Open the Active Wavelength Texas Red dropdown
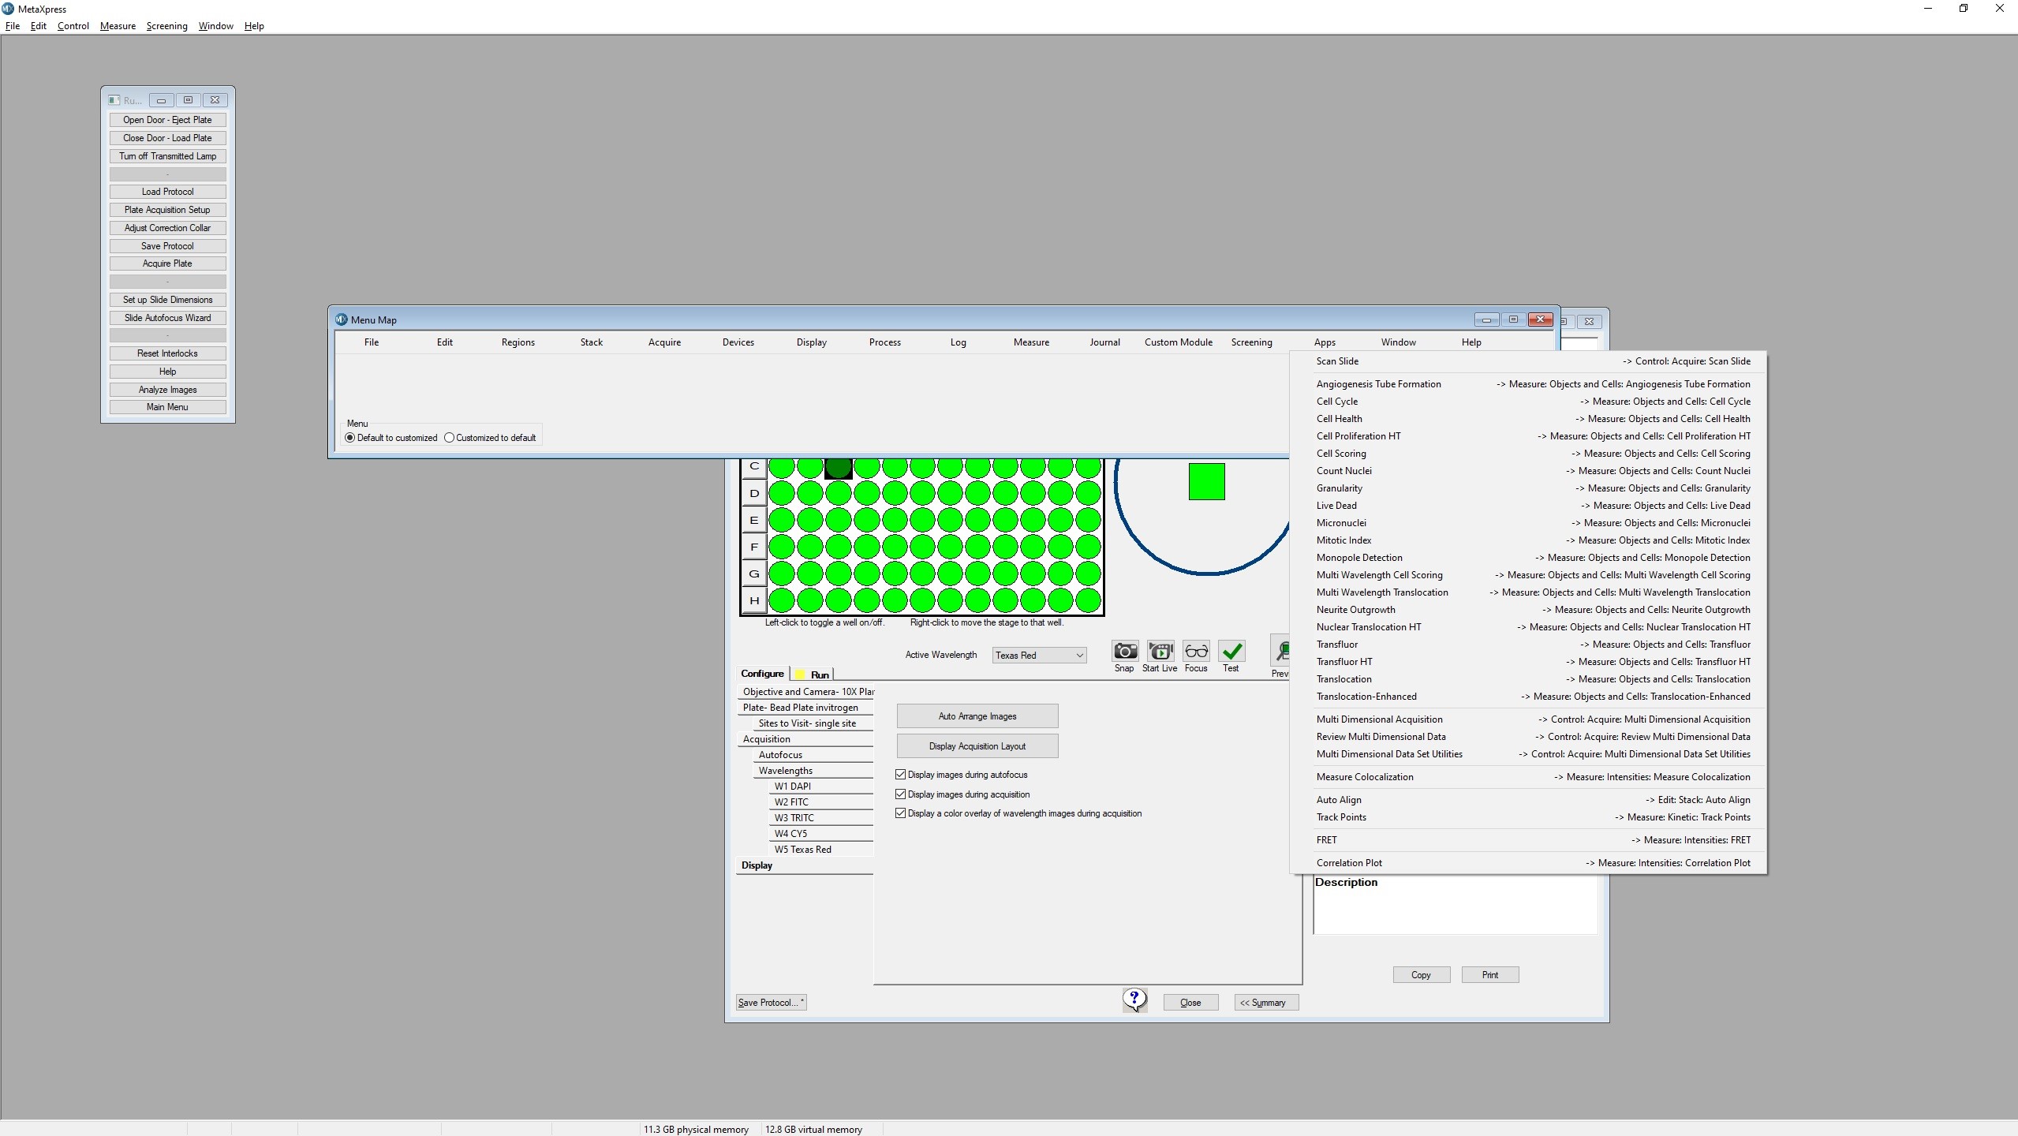Image resolution: width=2018 pixels, height=1136 pixels. coord(1039,656)
